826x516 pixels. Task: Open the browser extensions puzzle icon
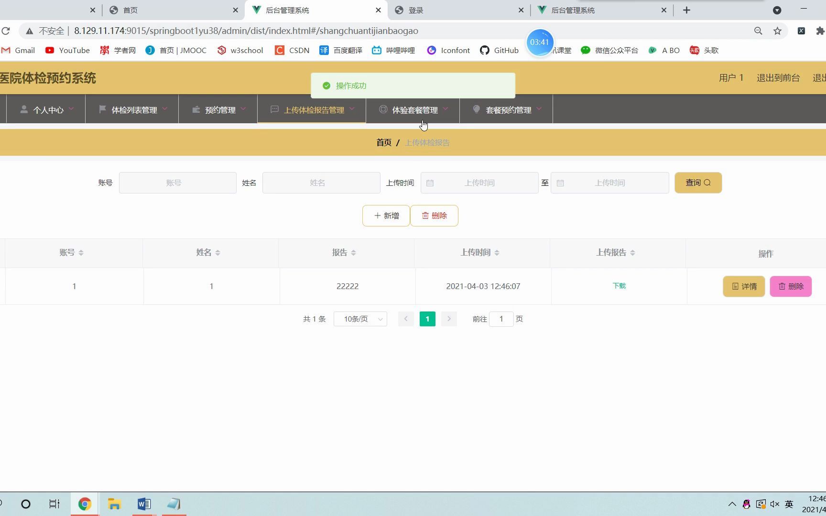pos(820,31)
